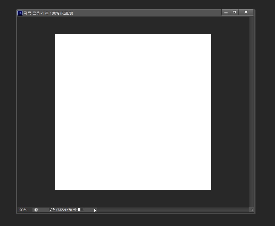The image size is (275, 226).
Task: Minimize the document window
Action: click(x=226, y=12)
